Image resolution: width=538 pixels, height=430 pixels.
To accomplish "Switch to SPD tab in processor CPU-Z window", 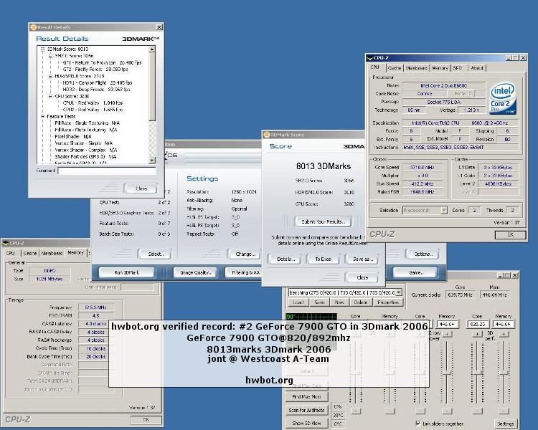I will (x=458, y=68).
